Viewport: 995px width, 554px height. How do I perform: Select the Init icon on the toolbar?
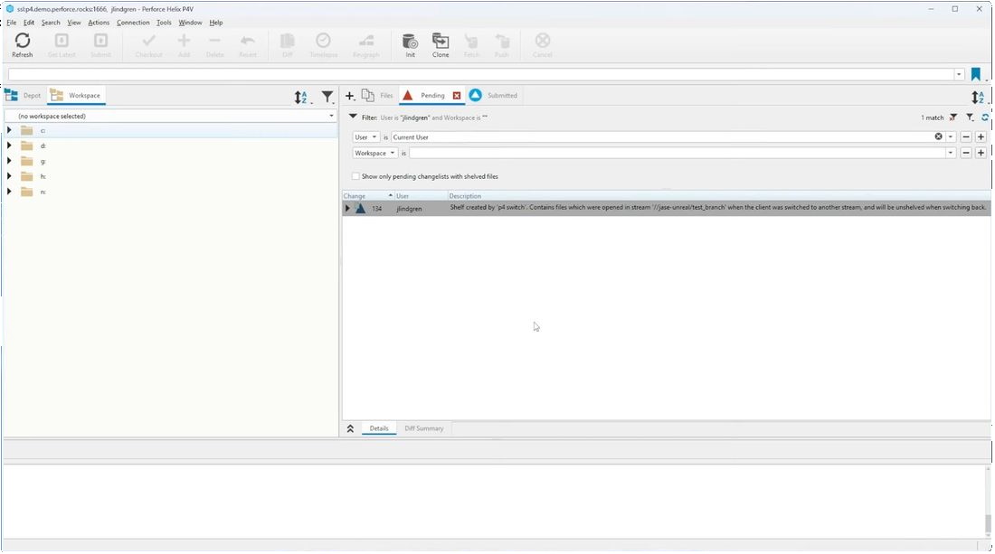(410, 41)
